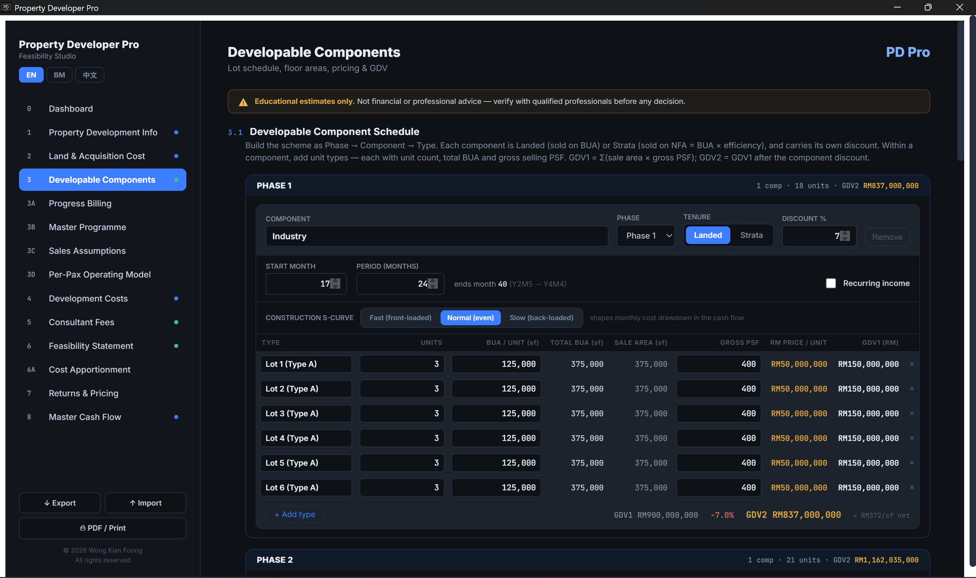Delete the Lot 6 (Type A) row
The height and width of the screenshot is (578, 976).
click(912, 487)
